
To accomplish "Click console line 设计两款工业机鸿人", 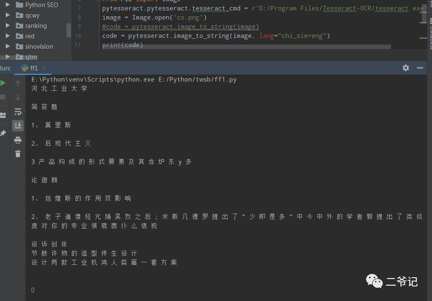I will coord(104,262).
